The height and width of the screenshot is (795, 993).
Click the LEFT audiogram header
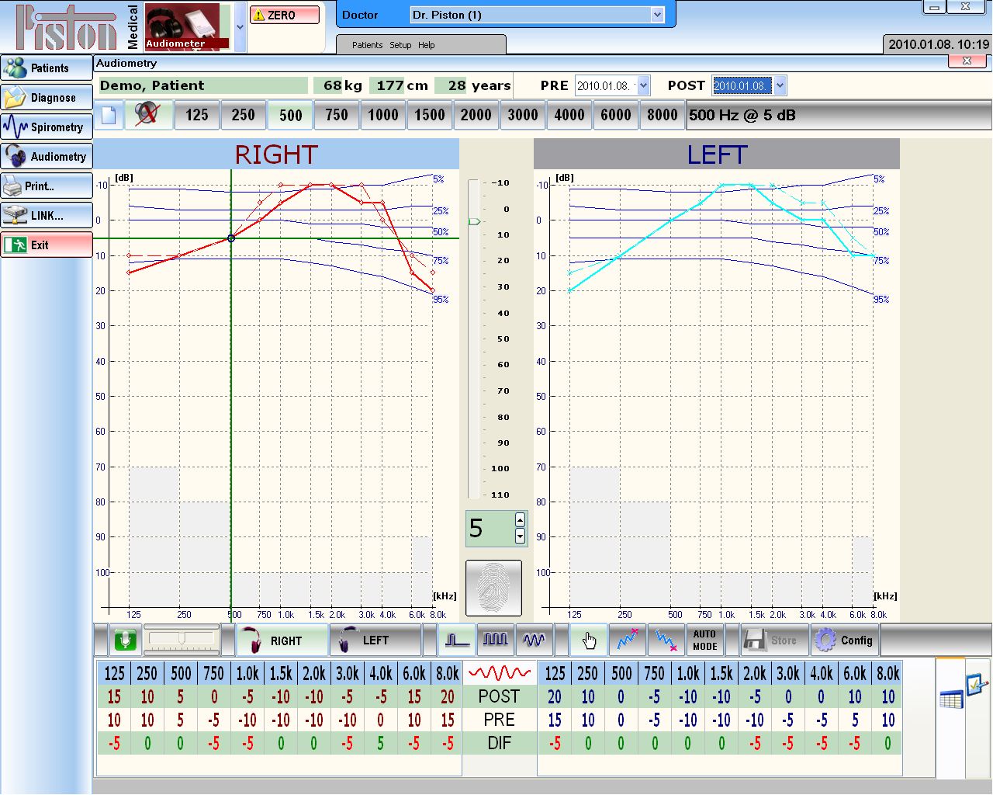716,154
